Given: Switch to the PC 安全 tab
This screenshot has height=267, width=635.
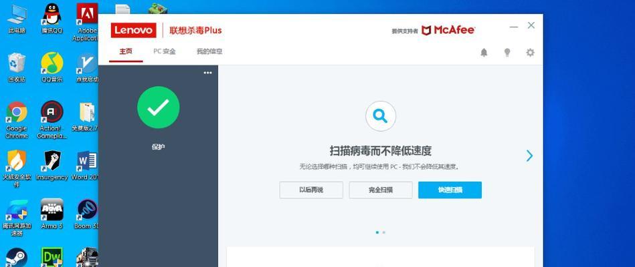Looking at the screenshot, I should pos(165,51).
